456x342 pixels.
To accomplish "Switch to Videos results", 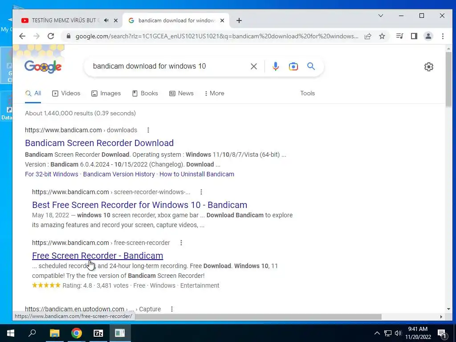I will pos(66,94).
